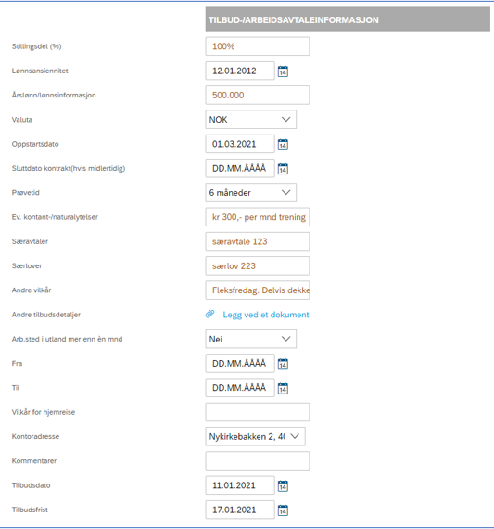Open calendar picker for Lønnsansiennitet
Image resolution: width=494 pixels, height=529 pixels.
pos(283,71)
